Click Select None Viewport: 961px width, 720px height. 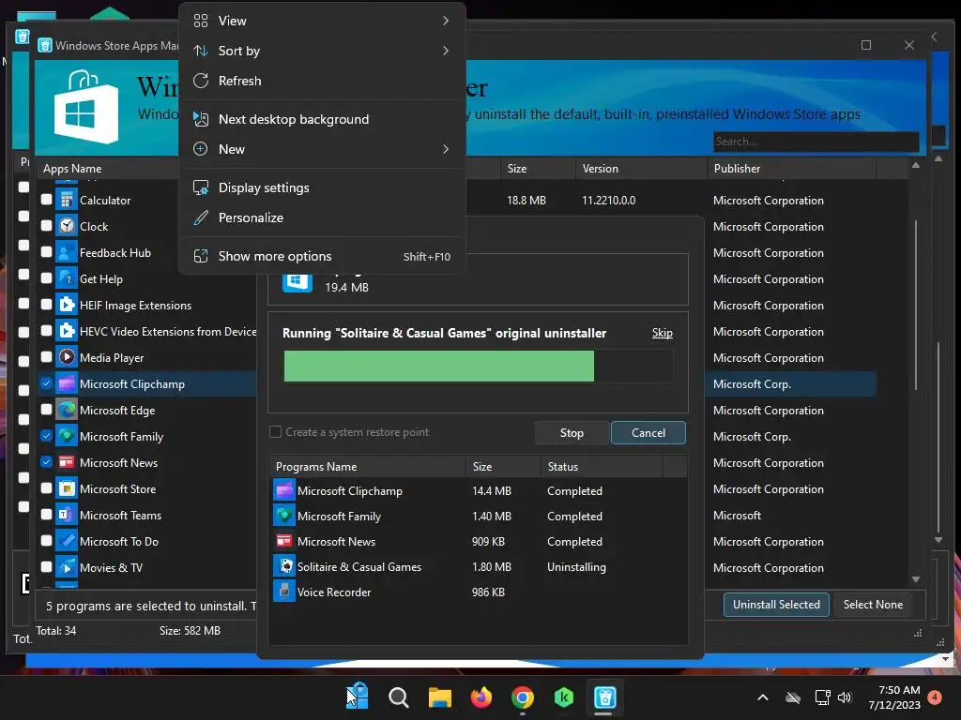(873, 605)
